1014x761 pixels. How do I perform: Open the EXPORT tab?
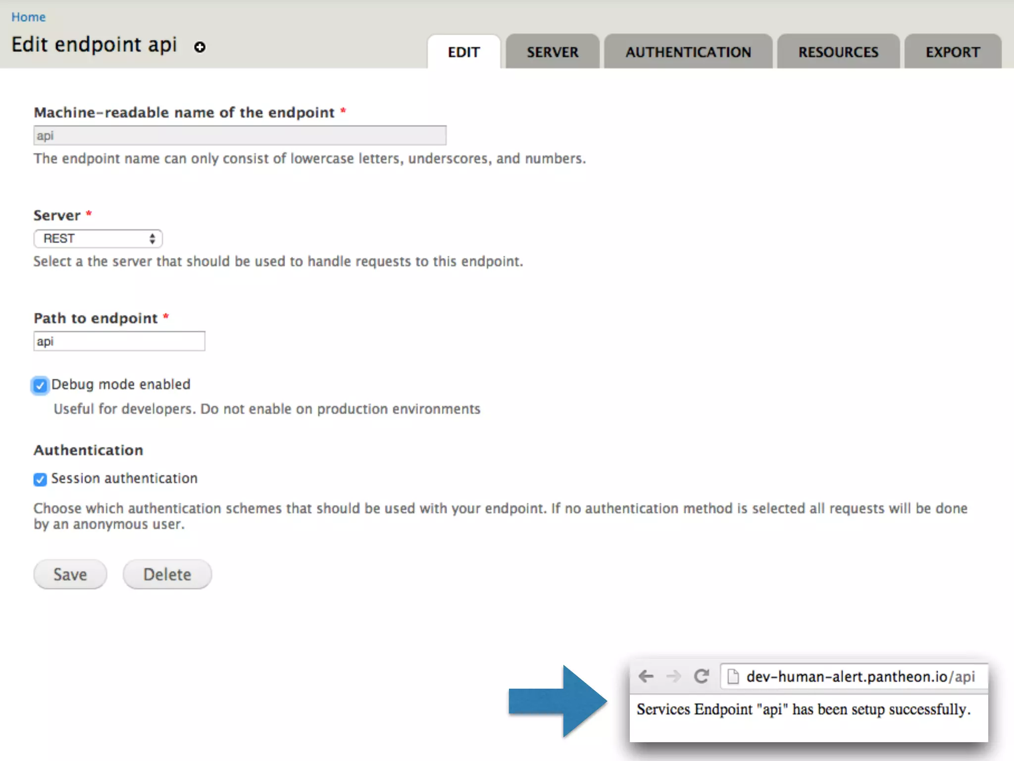pos(953,52)
